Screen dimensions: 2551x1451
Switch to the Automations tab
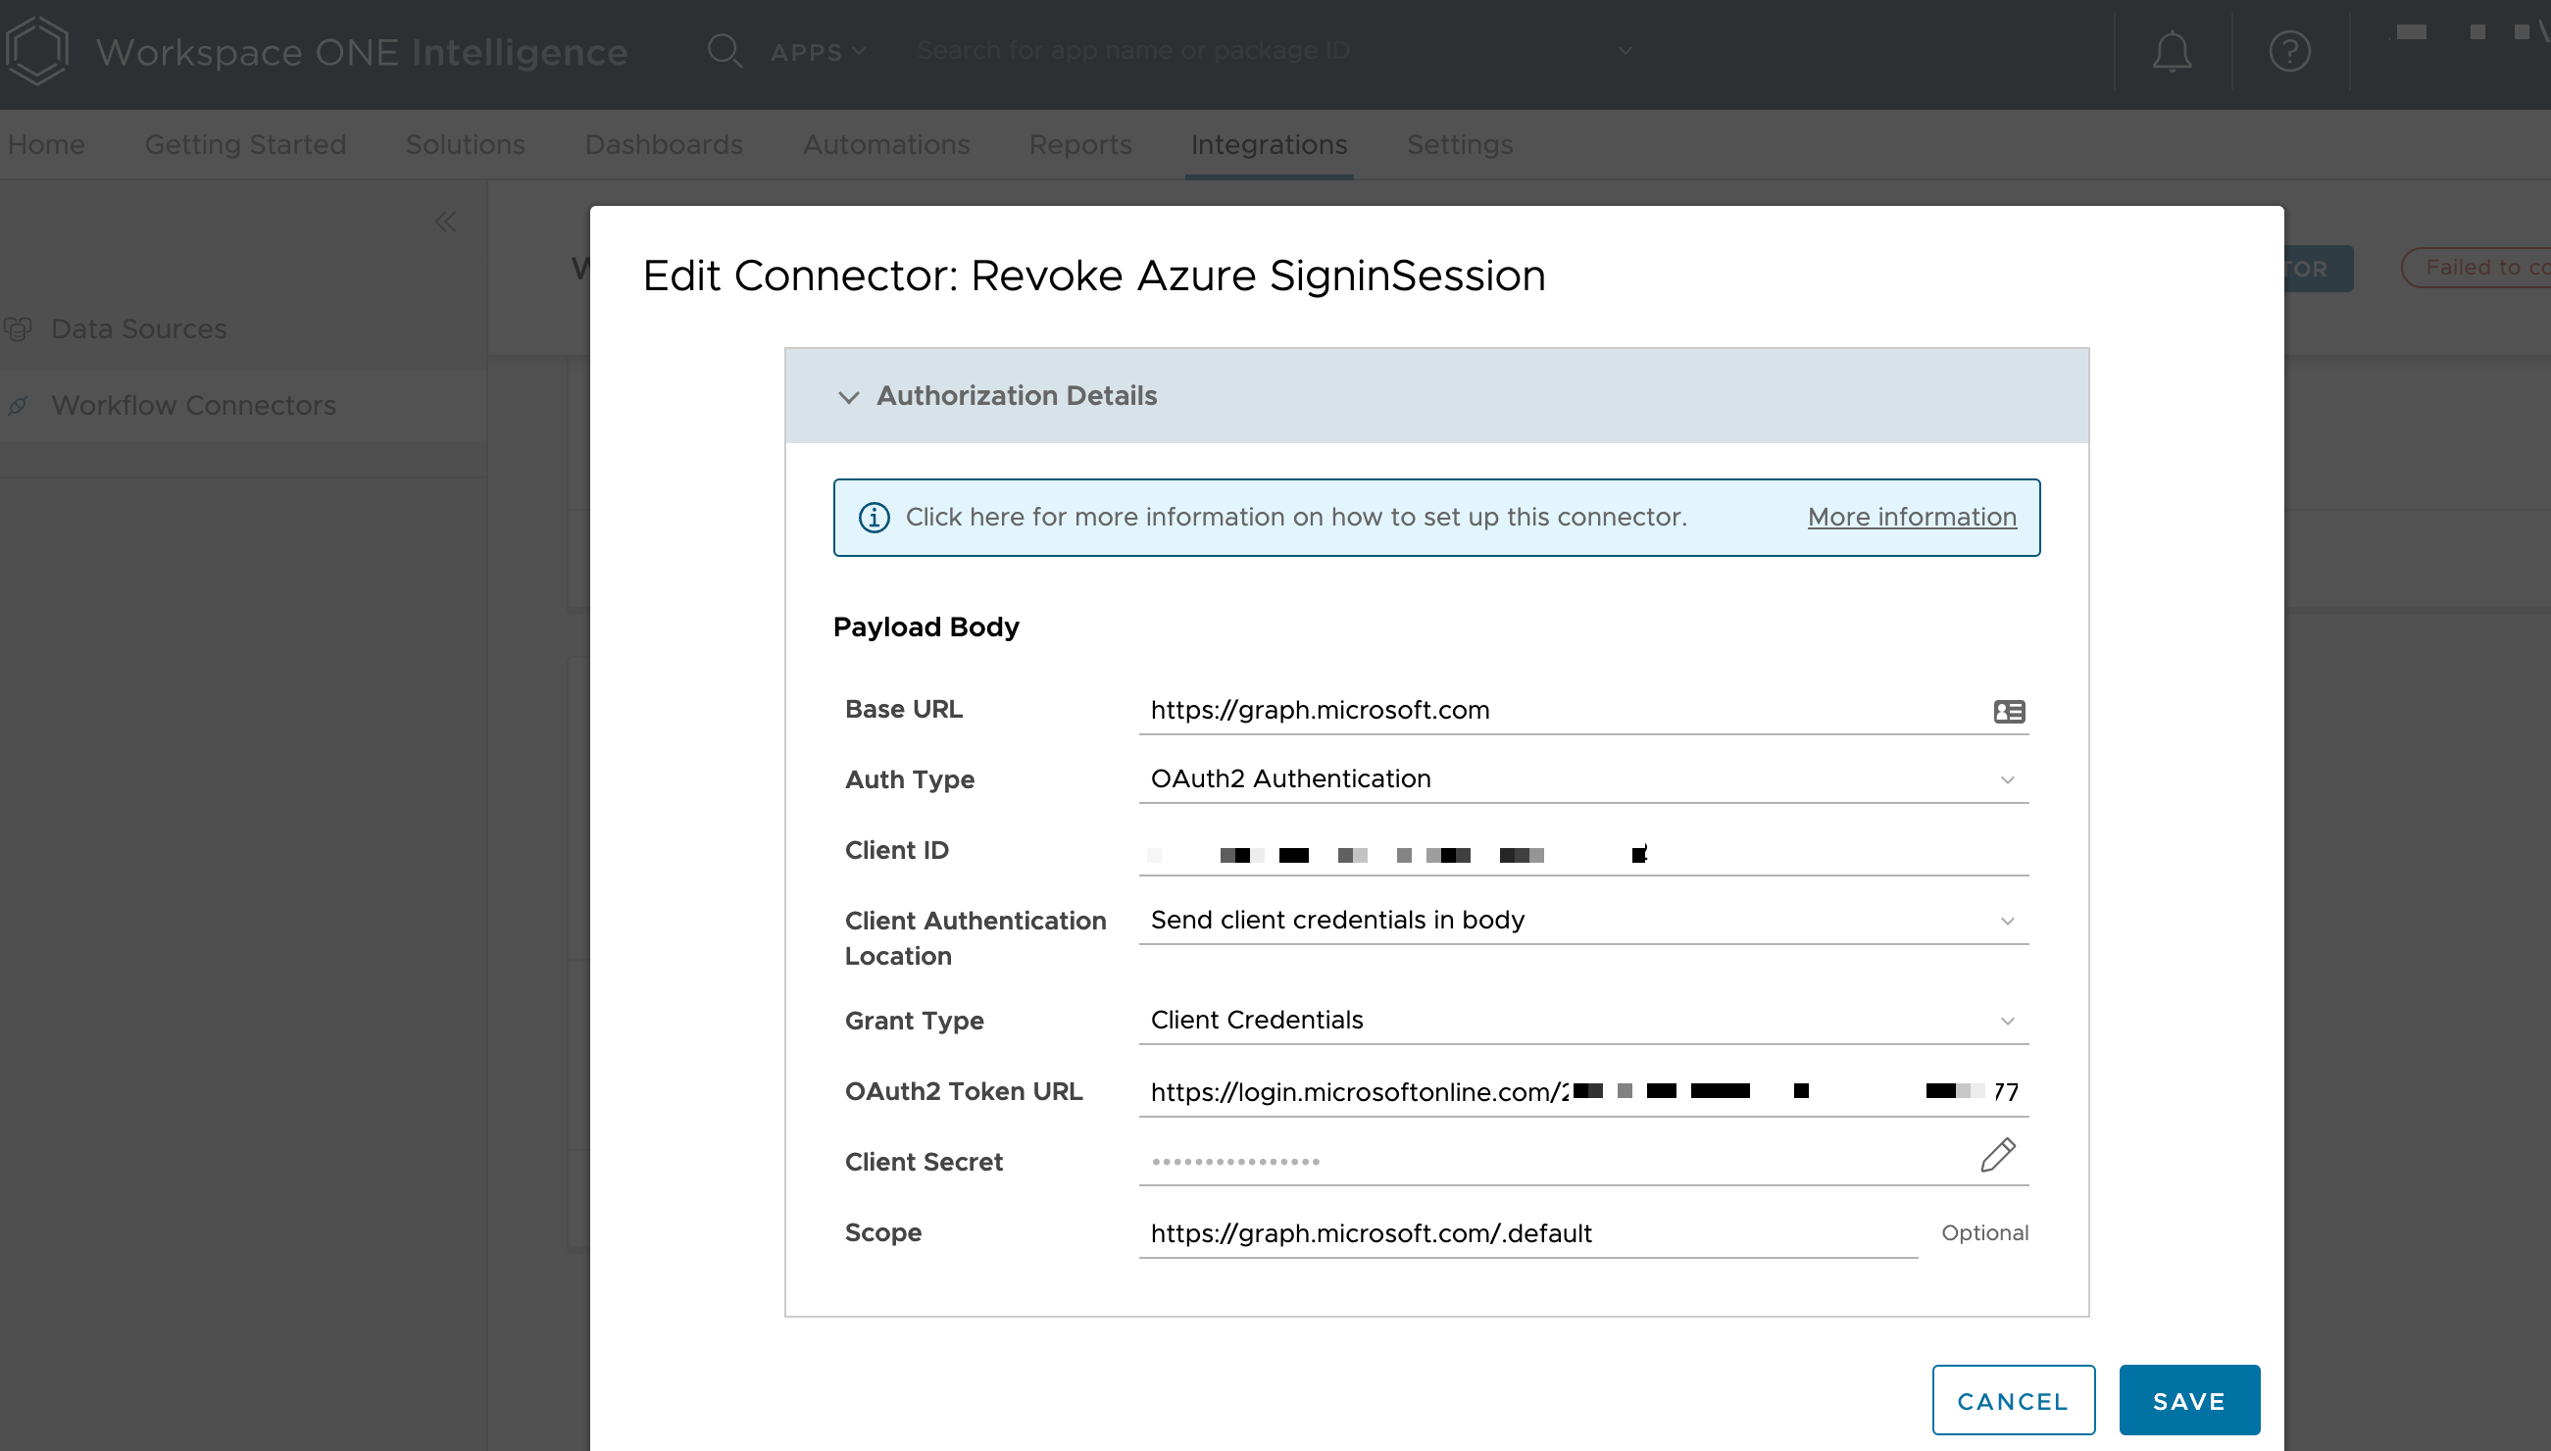click(886, 144)
